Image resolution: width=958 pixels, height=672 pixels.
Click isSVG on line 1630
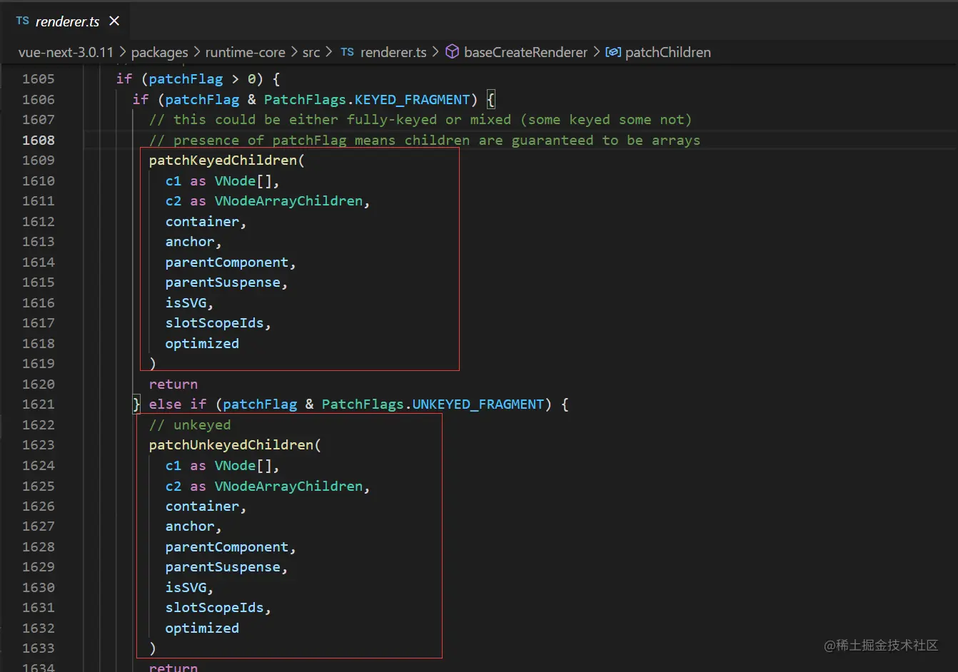(186, 588)
